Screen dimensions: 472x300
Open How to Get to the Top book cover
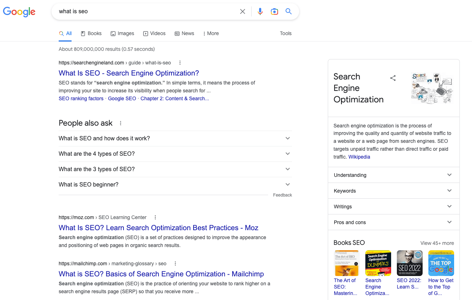click(x=441, y=263)
